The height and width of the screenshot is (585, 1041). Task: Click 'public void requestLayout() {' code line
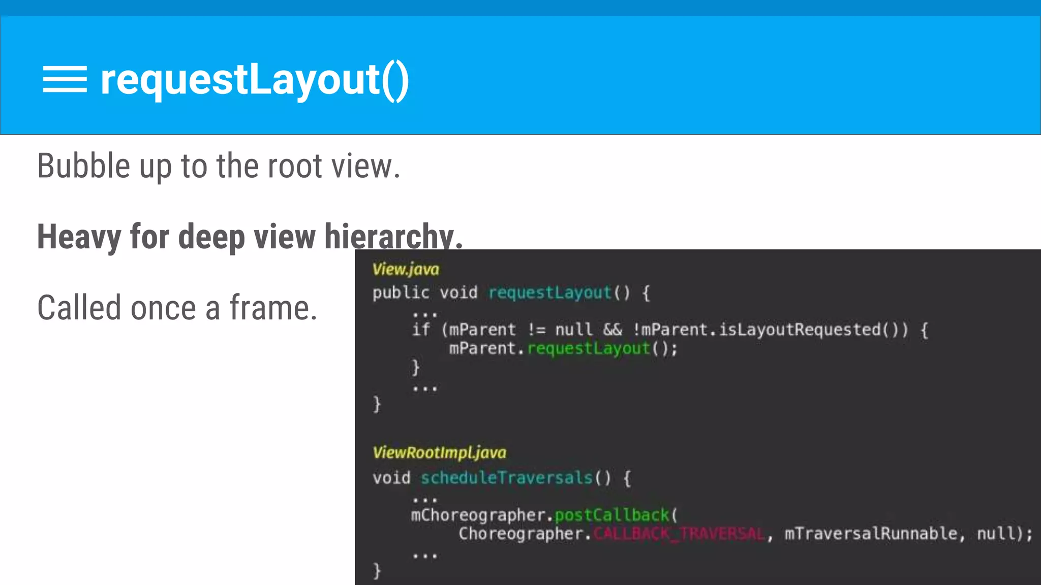tap(511, 293)
